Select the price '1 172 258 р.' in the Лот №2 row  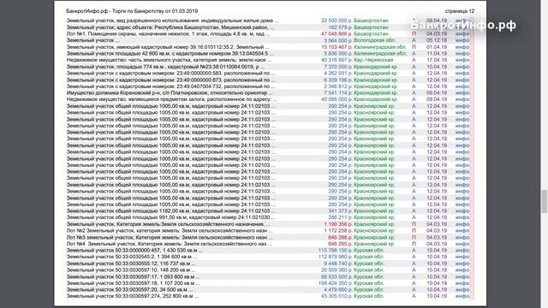pos(338,231)
